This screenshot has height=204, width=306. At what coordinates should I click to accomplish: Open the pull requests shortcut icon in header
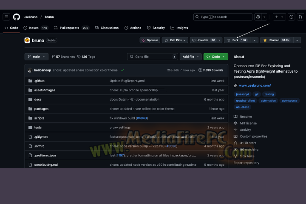[x=300, y=17]
